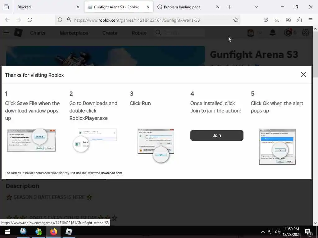The image size is (318, 238).
Task: Open the Firefox taskbar icon
Action: tap(54, 232)
